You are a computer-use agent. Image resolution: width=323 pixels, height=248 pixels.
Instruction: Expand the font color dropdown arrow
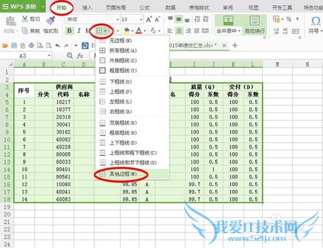click(x=145, y=31)
